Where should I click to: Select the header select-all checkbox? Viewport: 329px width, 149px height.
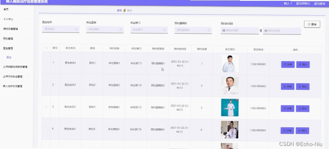tap(46, 48)
